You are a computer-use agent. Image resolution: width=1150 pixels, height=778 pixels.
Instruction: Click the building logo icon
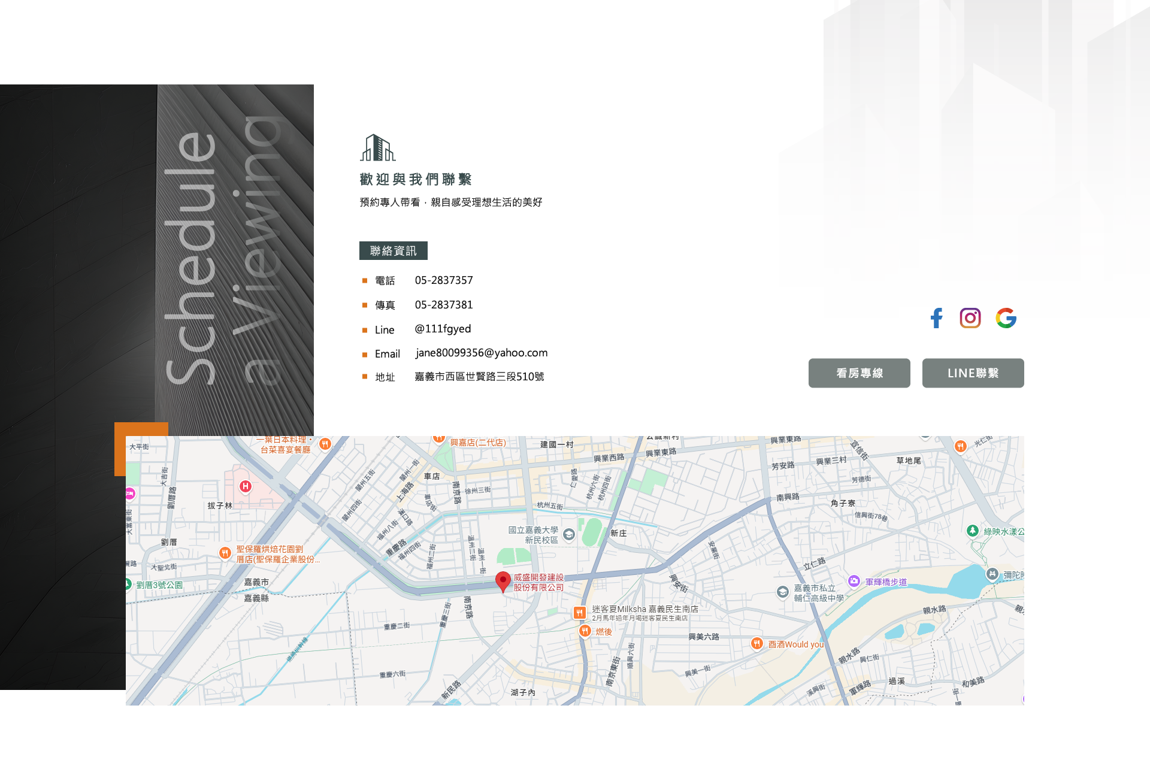point(377,147)
